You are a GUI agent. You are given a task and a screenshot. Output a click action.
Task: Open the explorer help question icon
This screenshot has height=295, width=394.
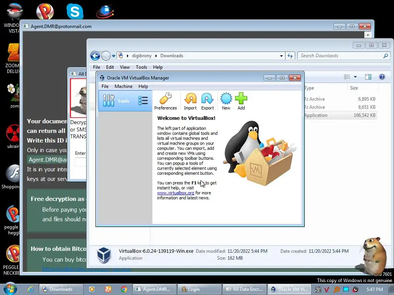(x=382, y=77)
